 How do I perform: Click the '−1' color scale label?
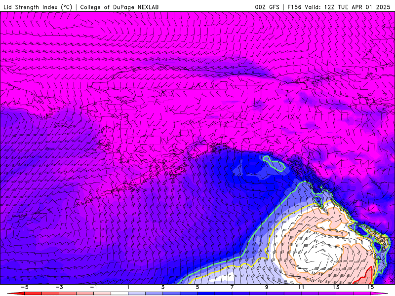point(94,287)
